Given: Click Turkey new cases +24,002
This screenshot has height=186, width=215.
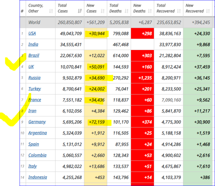Looking at the screenshot, I should 97,89.
